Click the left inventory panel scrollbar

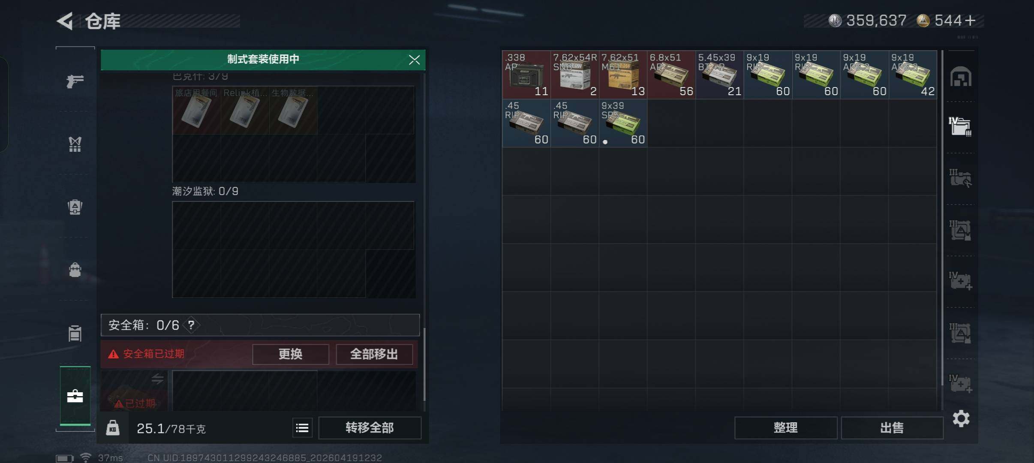point(424,364)
